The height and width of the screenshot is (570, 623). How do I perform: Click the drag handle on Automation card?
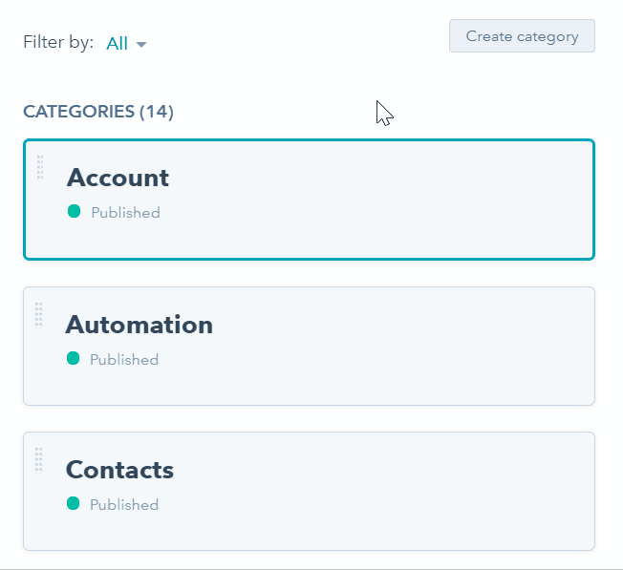tap(38, 315)
